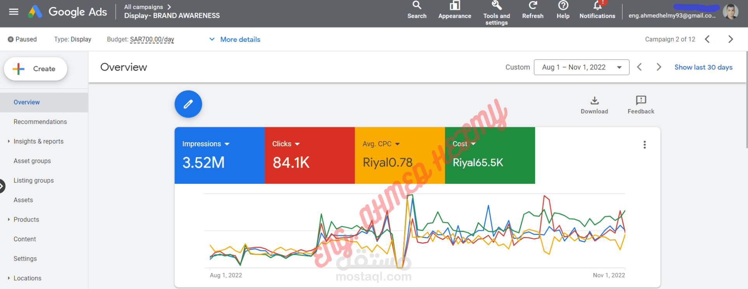Open the Help menu

(563, 10)
